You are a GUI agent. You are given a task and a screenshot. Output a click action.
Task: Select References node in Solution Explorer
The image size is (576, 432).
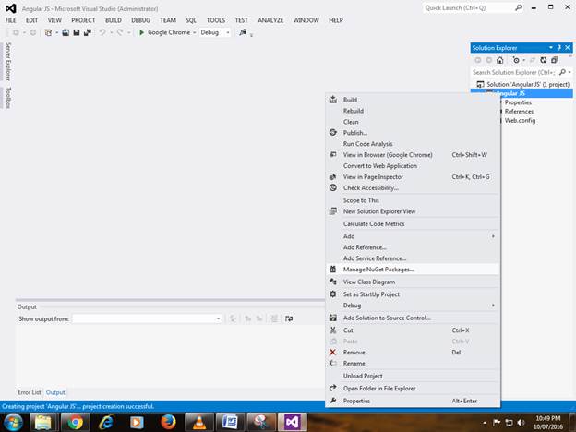click(x=519, y=112)
